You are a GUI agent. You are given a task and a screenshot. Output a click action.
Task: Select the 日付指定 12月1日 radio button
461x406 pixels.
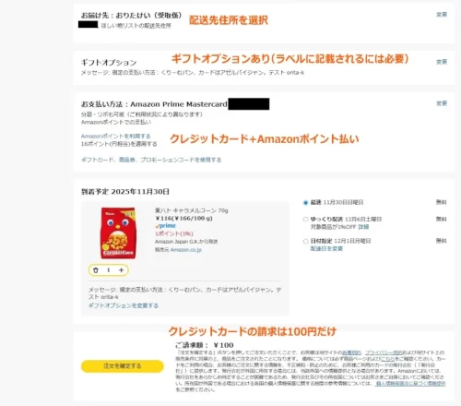(305, 241)
